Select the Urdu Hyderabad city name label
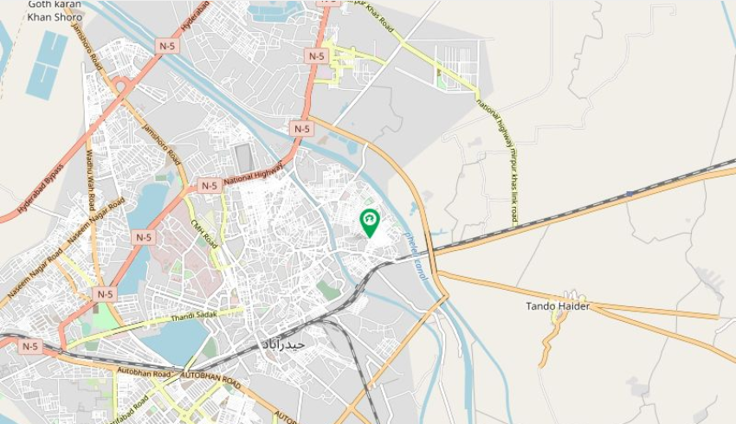The height and width of the screenshot is (424, 736). [x=283, y=344]
